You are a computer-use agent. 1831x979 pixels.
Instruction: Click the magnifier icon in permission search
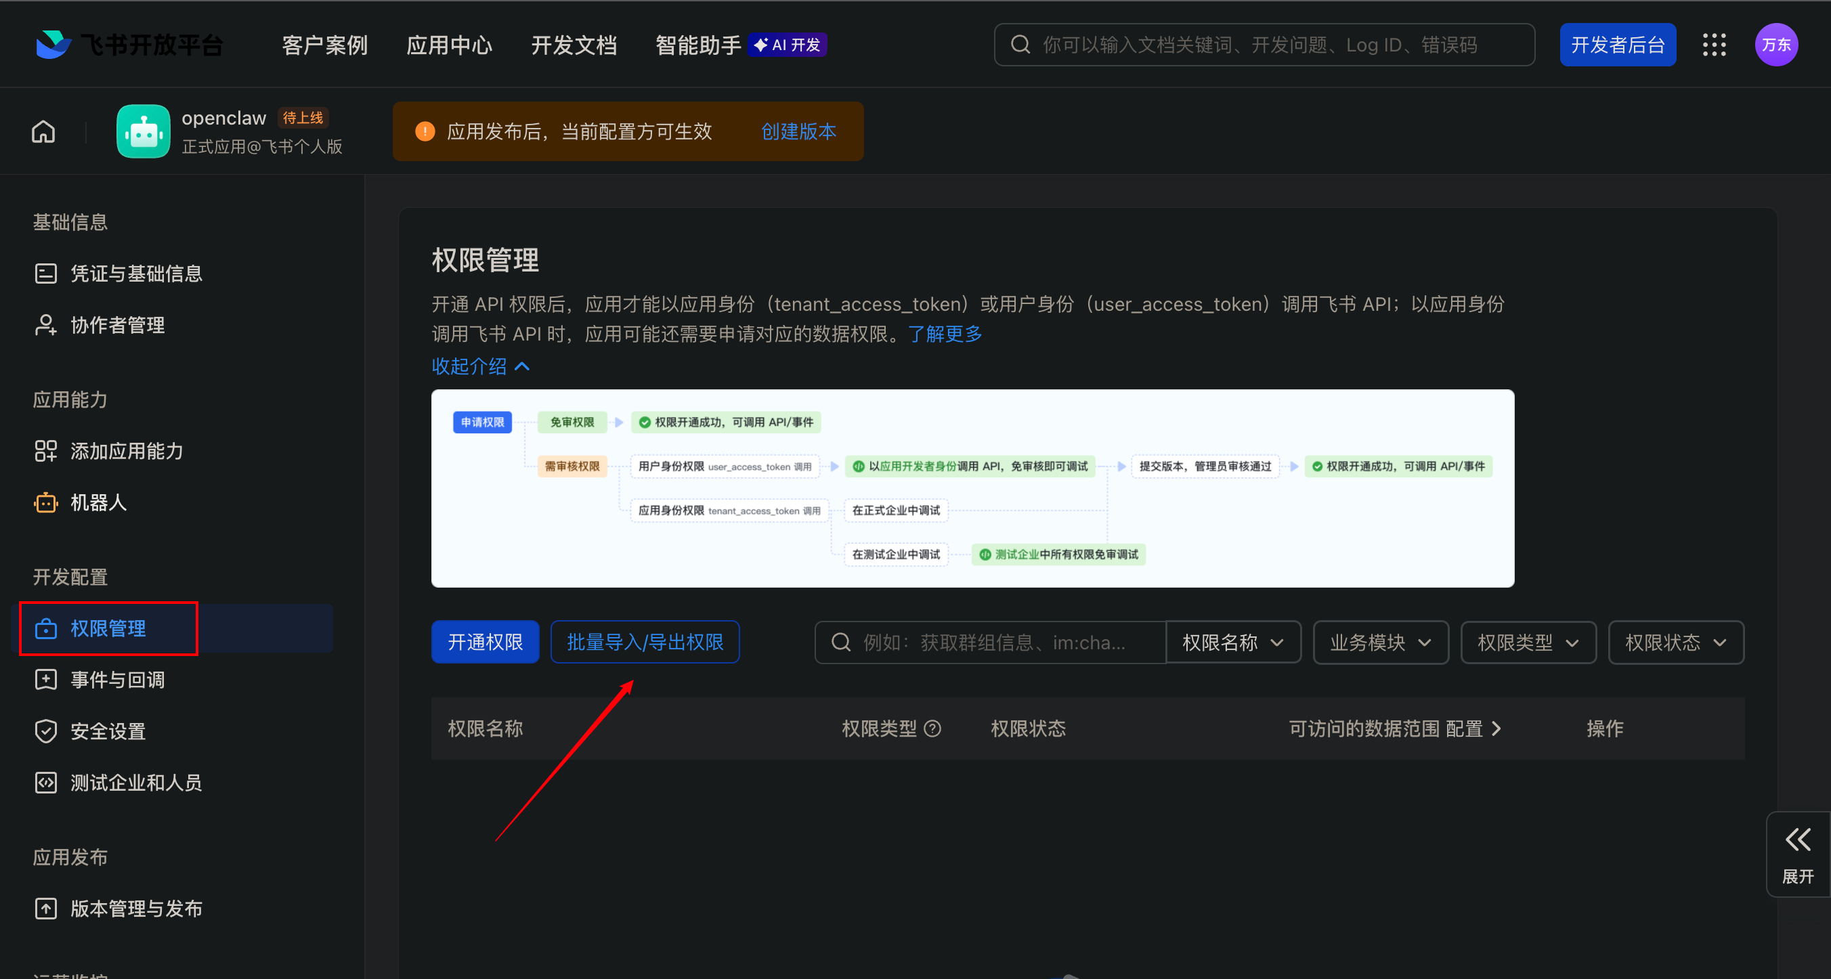click(x=841, y=643)
